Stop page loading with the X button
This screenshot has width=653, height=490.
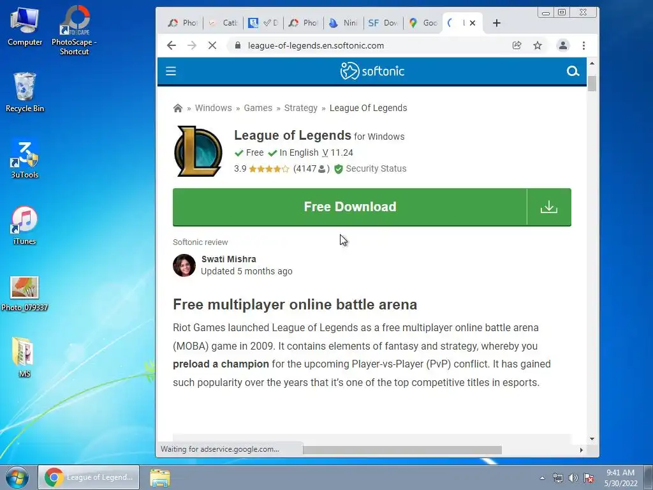(212, 45)
